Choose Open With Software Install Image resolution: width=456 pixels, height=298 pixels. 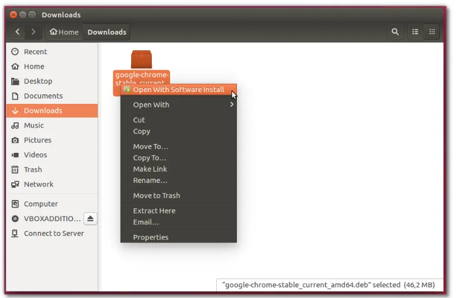click(178, 90)
